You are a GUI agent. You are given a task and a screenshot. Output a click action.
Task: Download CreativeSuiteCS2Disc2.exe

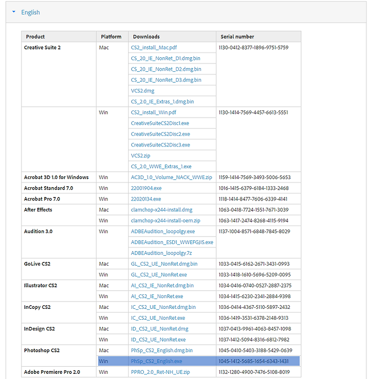point(160,134)
